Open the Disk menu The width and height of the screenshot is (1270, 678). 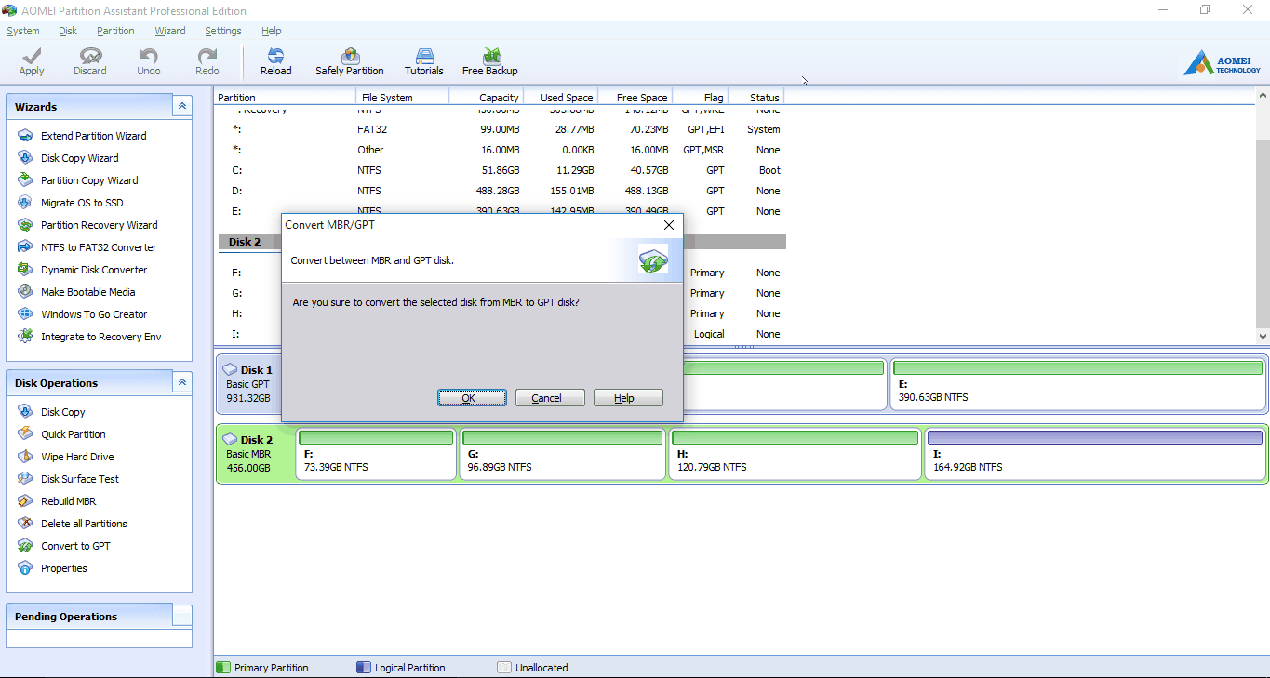point(68,31)
